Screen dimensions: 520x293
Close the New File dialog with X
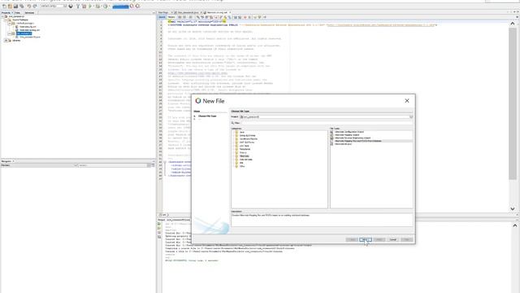point(407,101)
